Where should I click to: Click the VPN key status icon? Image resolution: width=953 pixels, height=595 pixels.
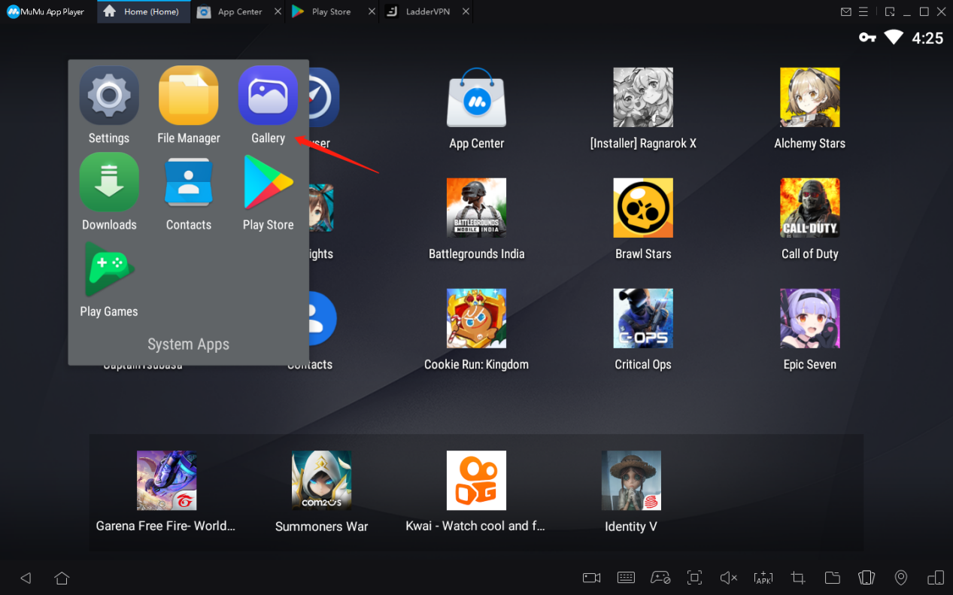tap(867, 38)
